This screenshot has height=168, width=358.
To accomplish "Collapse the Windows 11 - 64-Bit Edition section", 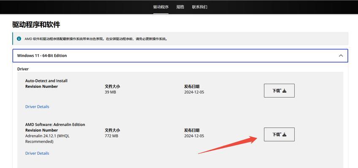I will pos(180,55).
